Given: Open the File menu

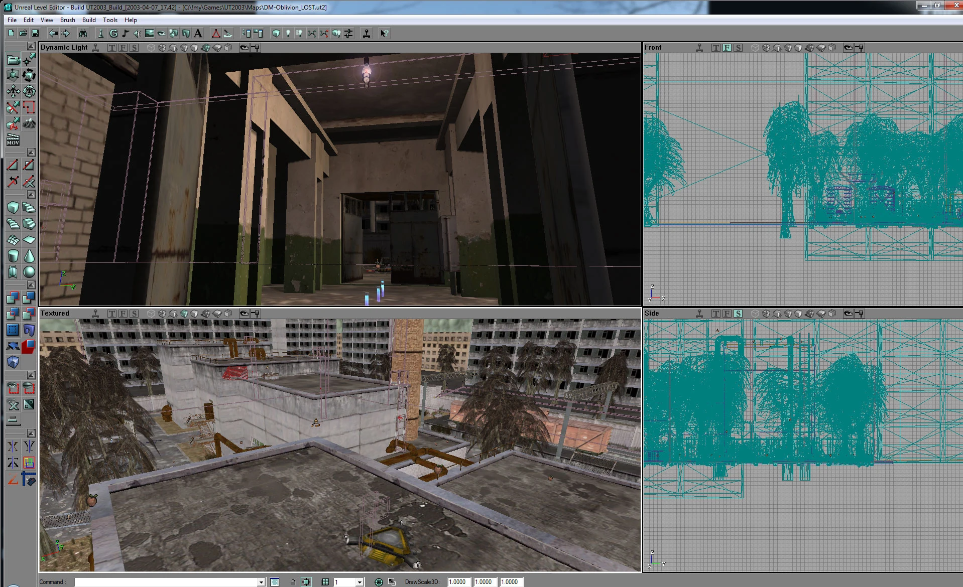Looking at the screenshot, I should (12, 20).
